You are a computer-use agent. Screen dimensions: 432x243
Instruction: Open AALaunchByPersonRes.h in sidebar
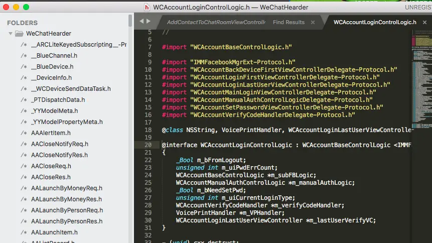67,221
